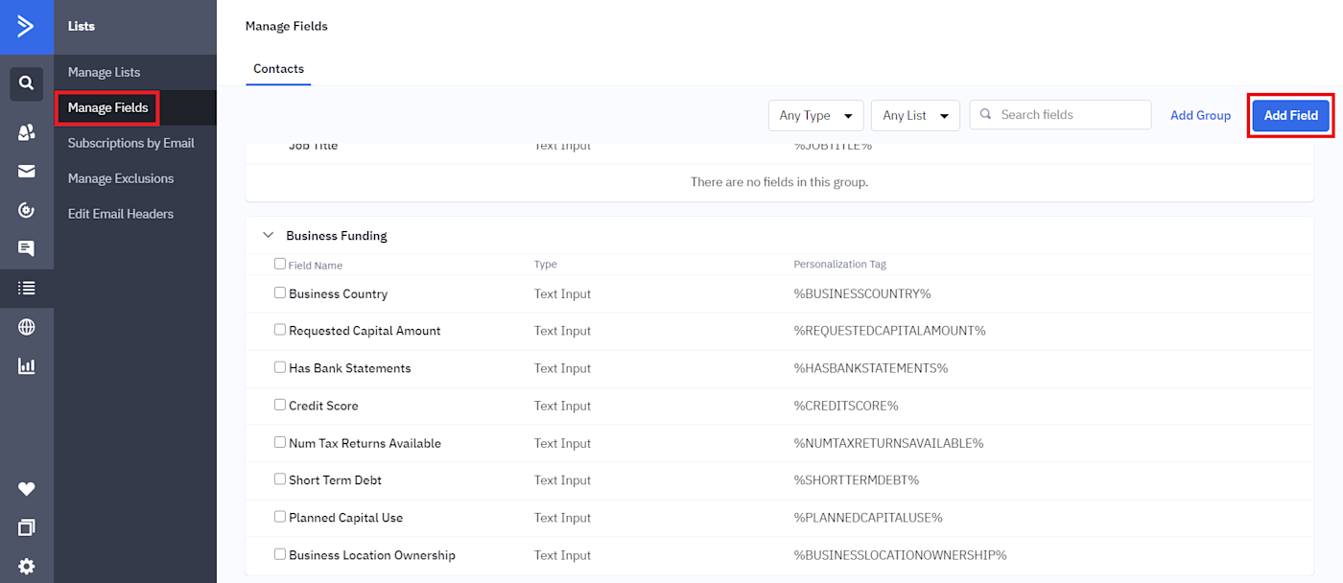Image resolution: width=1343 pixels, height=583 pixels.
Task: Switch to the Contacts tab
Action: pyautogui.click(x=278, y=69)
